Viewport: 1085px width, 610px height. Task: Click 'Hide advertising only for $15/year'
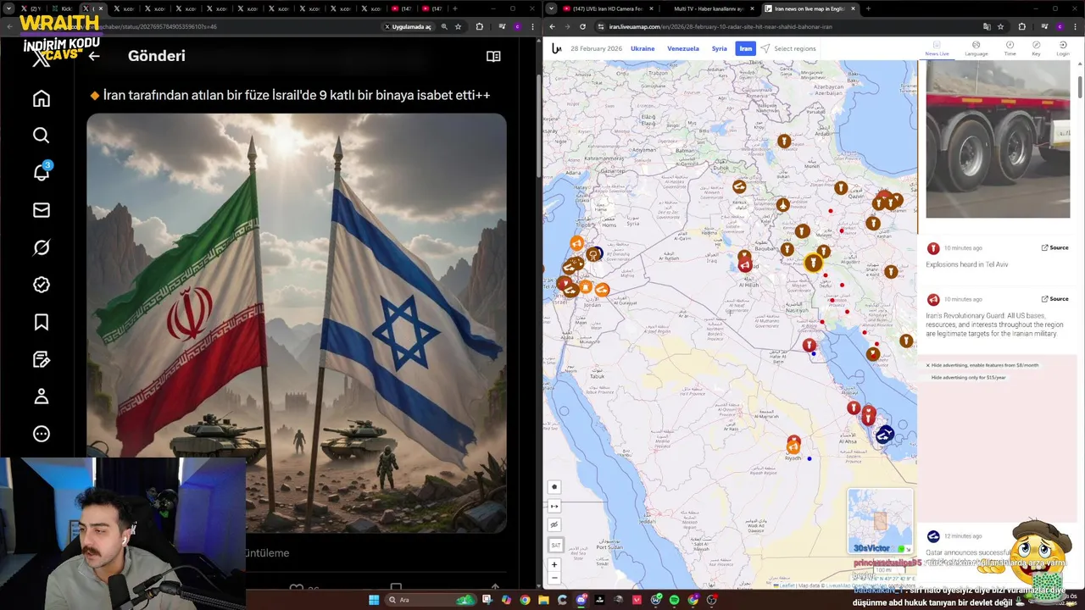pos(968,377)
